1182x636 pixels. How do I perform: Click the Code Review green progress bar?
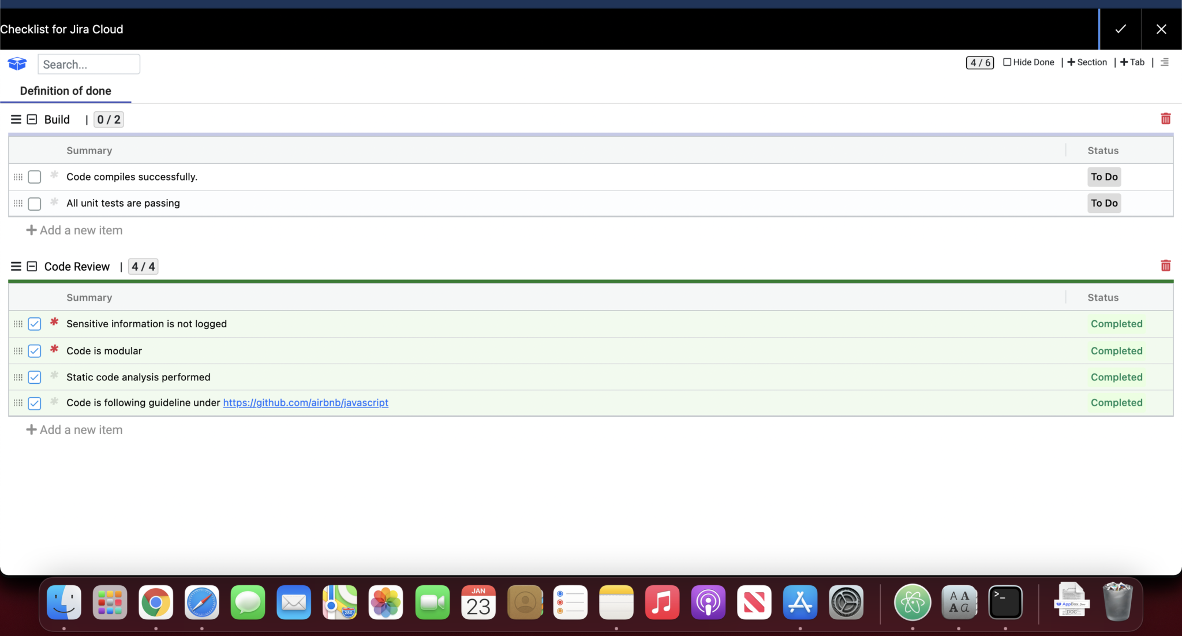[590, 282]
